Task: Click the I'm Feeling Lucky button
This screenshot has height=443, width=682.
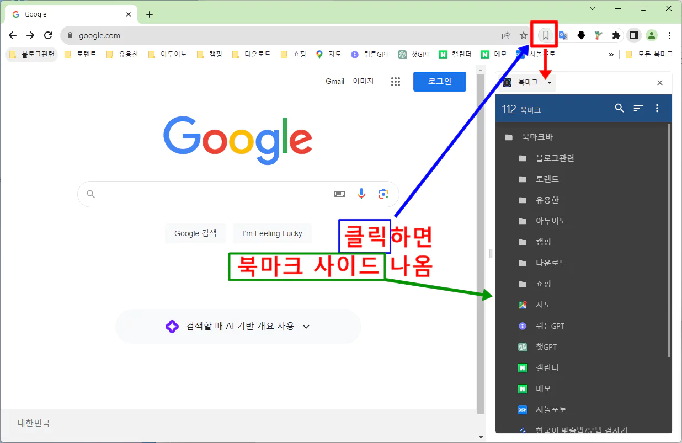Action: pos(272,233)
